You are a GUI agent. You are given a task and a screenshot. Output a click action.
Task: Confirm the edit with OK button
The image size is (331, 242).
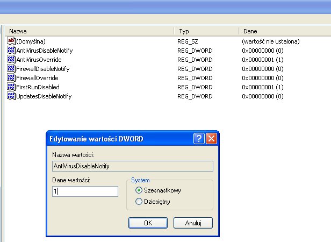(x=148, y=223)
